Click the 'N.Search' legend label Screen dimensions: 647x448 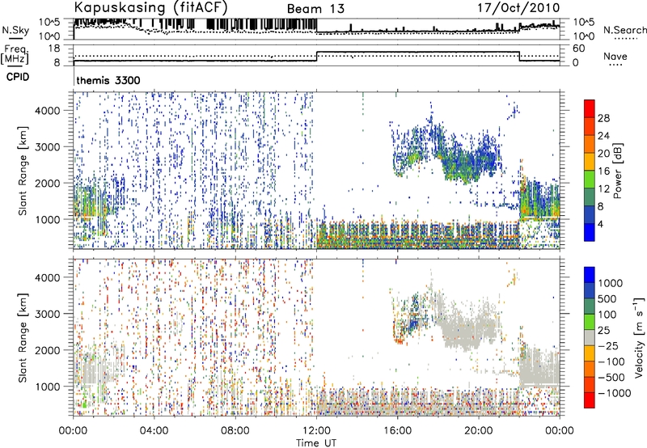(x=624, y=30)
